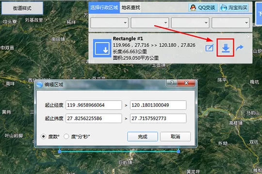This screenshot has width=262, height=174.
Task: Click the help question mark in 编辑区域 dialog
Action: [x=172, y=83]
